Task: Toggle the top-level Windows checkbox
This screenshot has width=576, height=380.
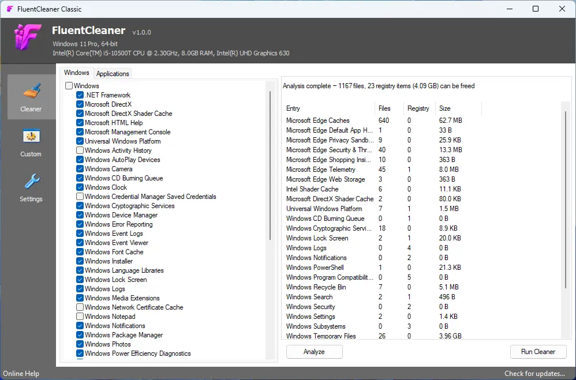Action: [69, 85]
